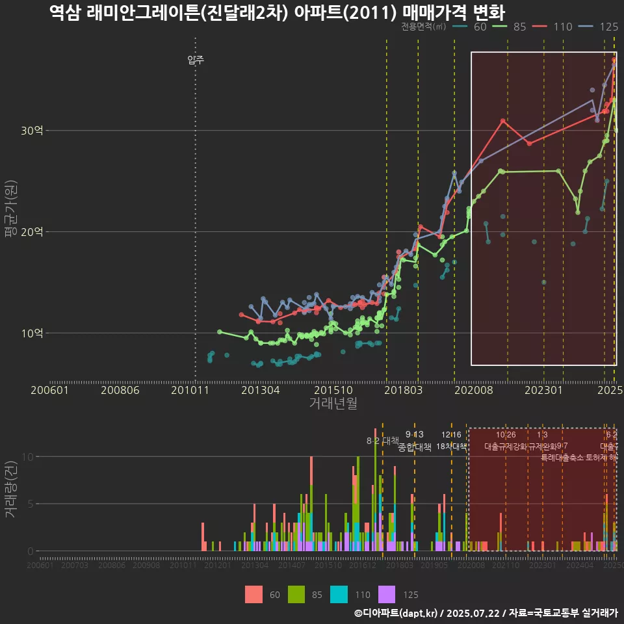
Task: Select the blue 125 line key in top legend
Action: click(x=586, y=27)
